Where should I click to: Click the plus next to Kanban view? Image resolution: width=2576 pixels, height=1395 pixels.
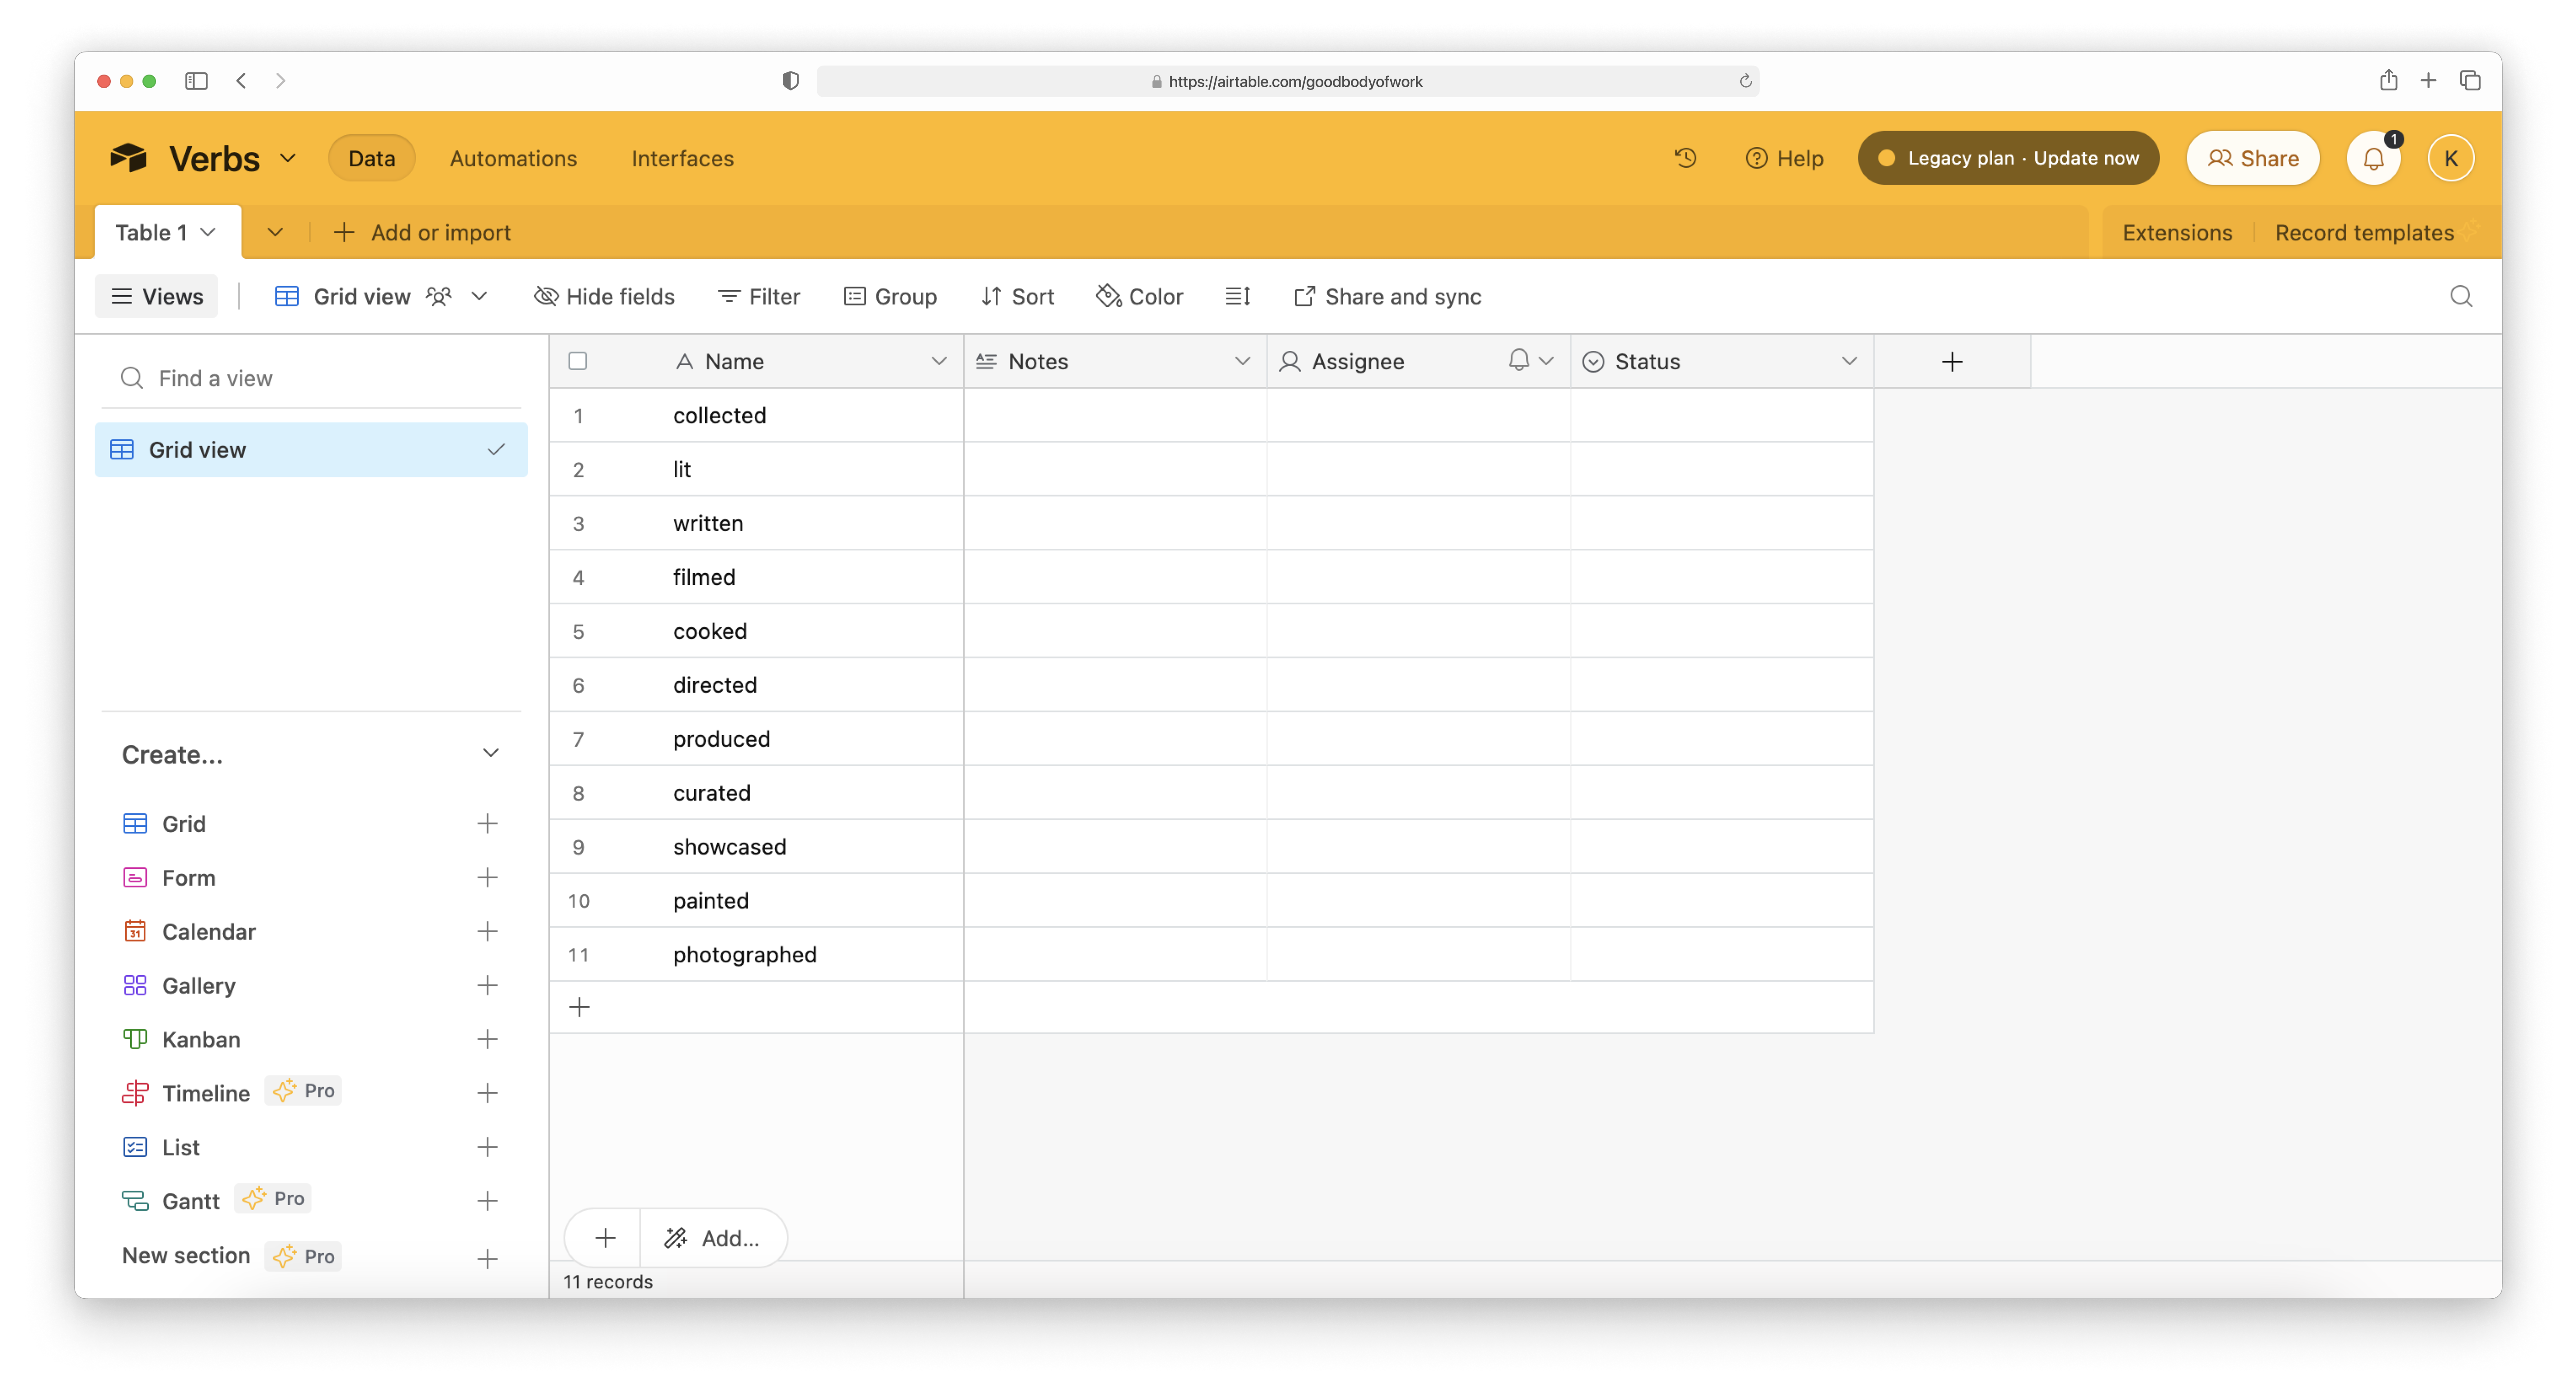point(487,1039)
